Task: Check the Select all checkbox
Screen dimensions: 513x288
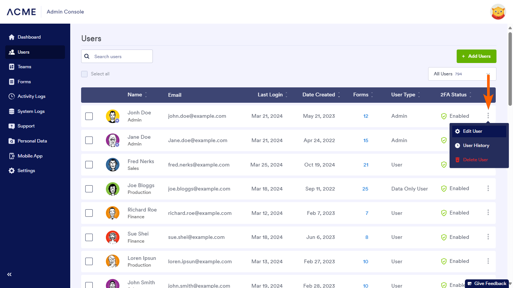Action: 84,74
